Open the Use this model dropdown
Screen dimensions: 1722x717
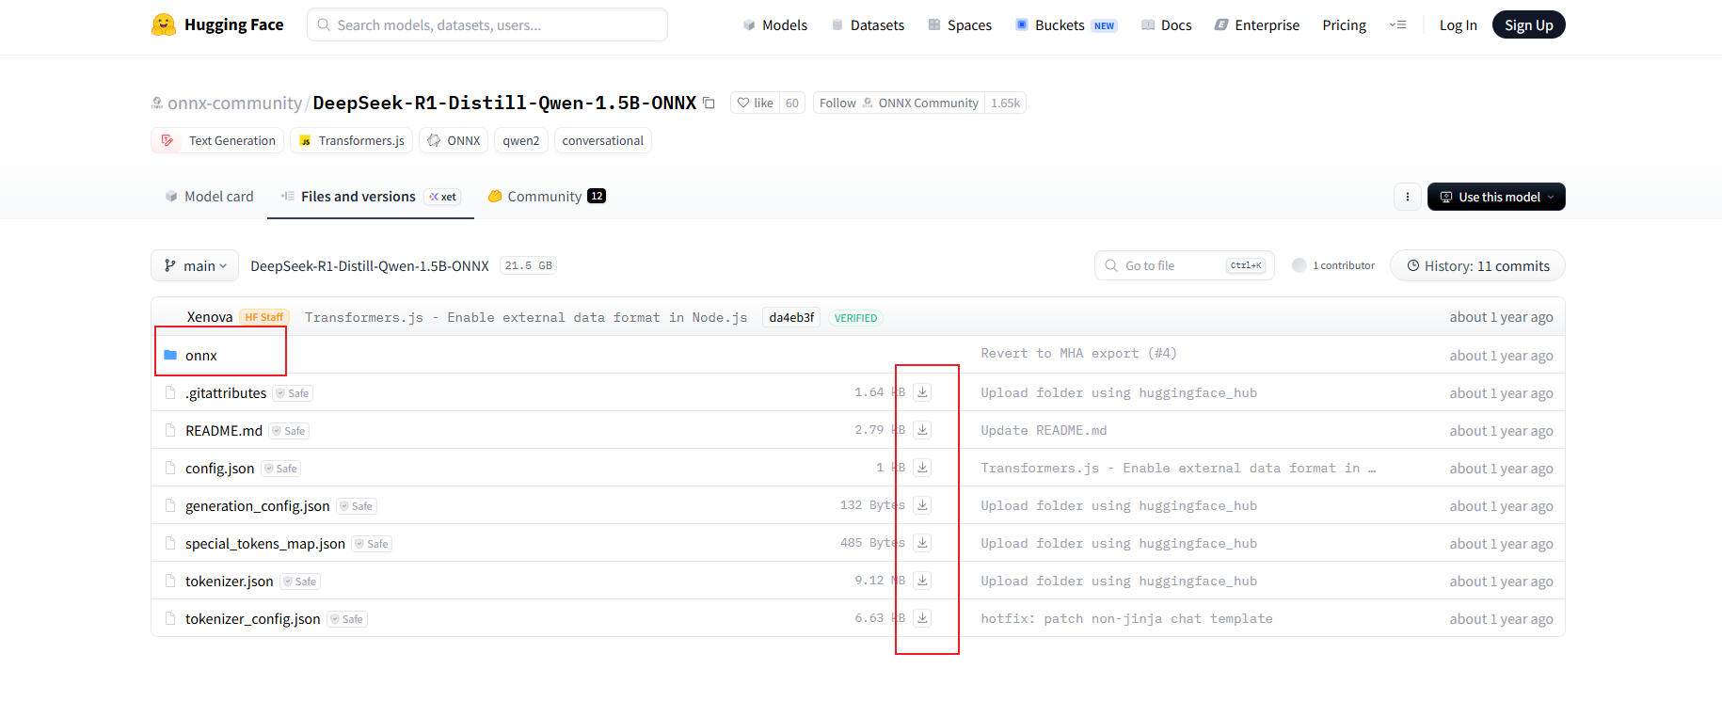coord(1495,197)
